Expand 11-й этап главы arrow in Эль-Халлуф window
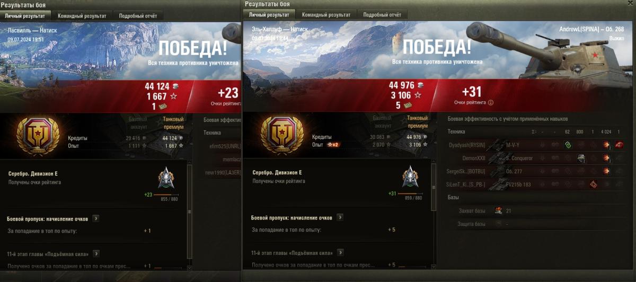The width and height of the screenshot is (636, 282). pos(340,253)
